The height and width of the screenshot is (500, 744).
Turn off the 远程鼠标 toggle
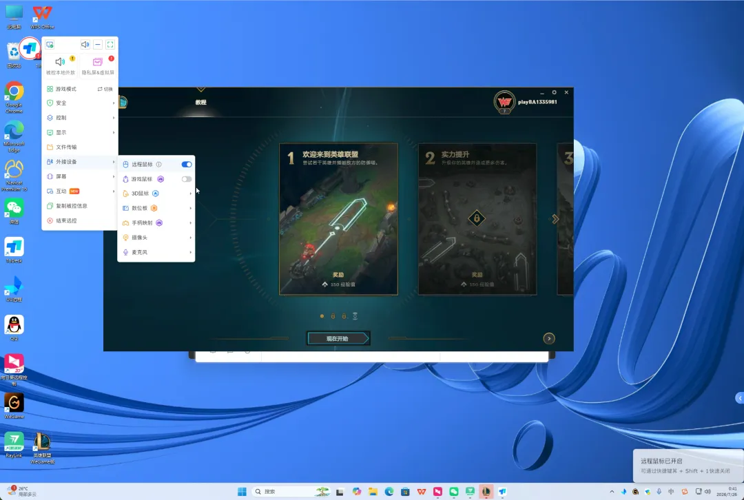tap(187, 164)
